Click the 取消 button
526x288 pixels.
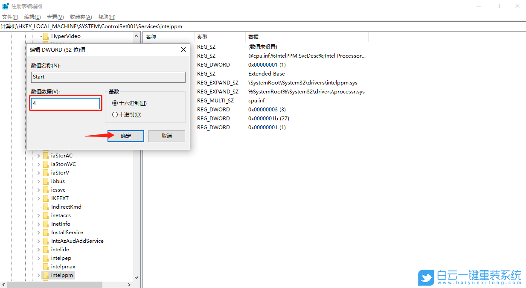pos(166,136)
